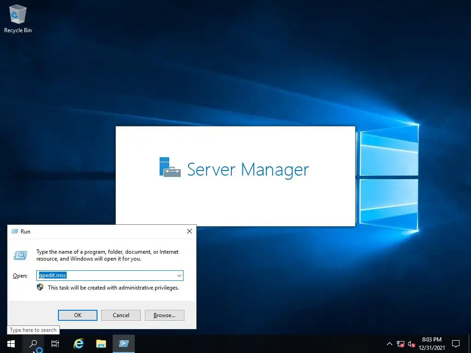Click OK in the Run dialog

[x=77, y=315]
